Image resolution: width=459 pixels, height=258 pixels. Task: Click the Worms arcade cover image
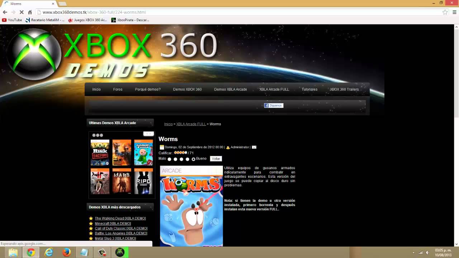[191, 206]
